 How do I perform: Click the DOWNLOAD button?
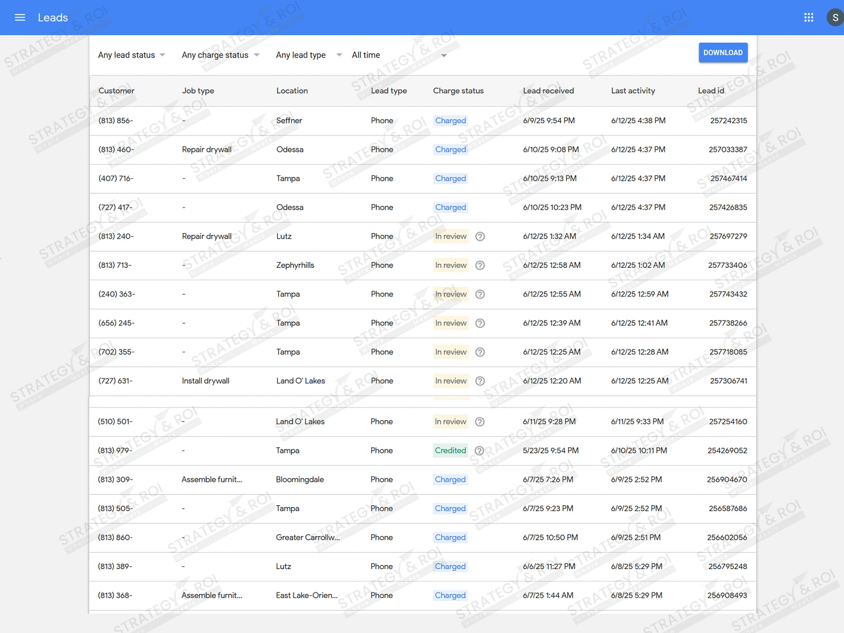point(723,53)
